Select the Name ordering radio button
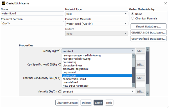This screenshot has height=108, width=169. [133, 14]
